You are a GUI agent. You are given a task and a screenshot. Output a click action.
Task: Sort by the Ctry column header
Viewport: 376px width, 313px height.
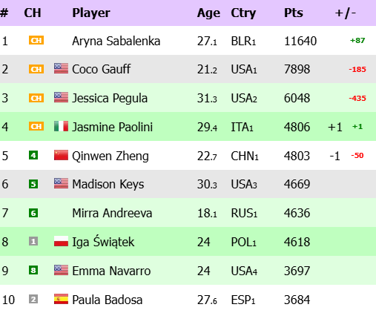point(243,13)
